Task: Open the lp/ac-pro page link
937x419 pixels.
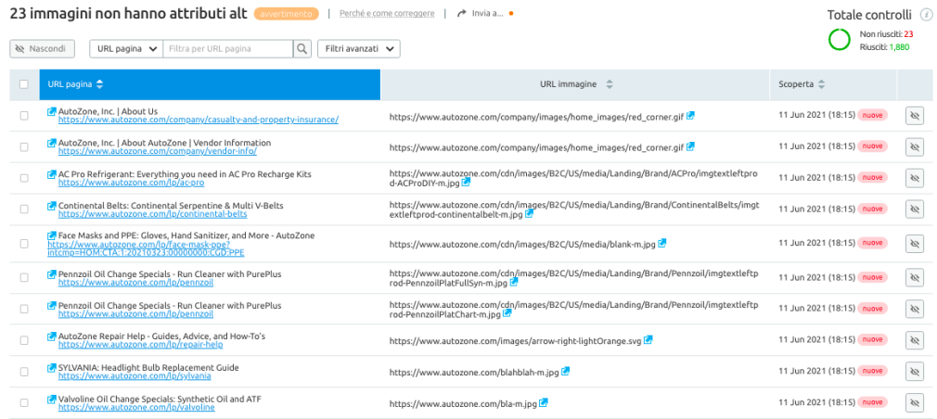Action: tap(131, 182)
